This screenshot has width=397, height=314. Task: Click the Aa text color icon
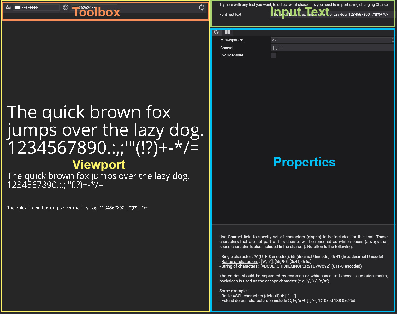point(9,8)
